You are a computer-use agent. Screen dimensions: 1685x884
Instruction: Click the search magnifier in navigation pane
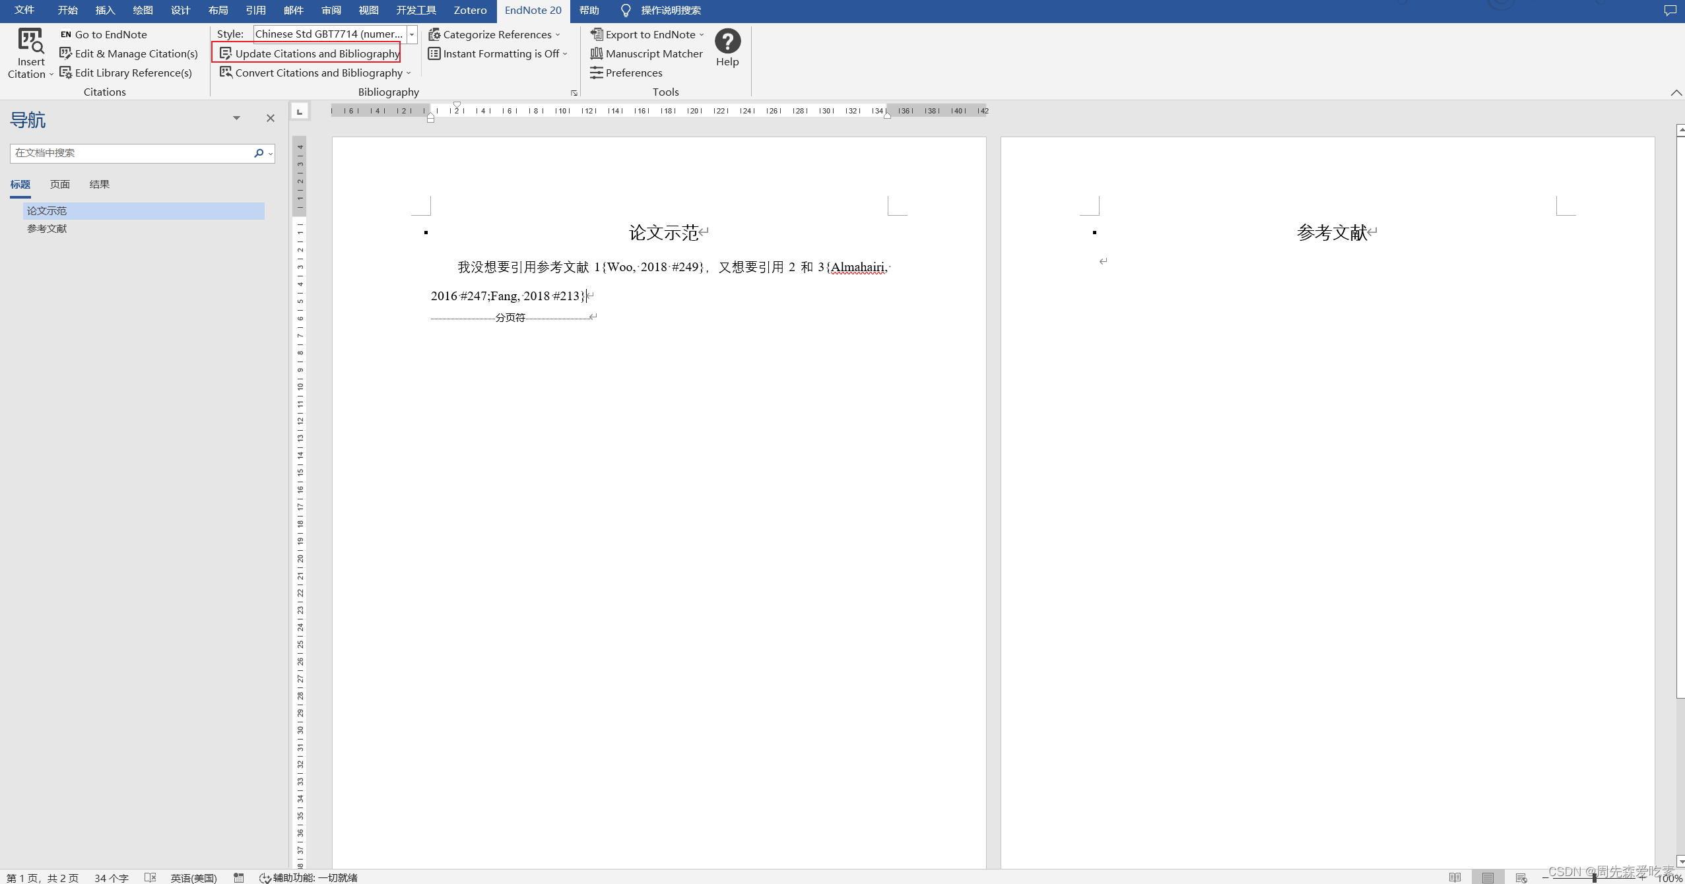click(x=259, y=153)
